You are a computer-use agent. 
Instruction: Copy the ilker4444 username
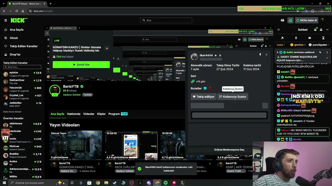(x=216, y=55)
